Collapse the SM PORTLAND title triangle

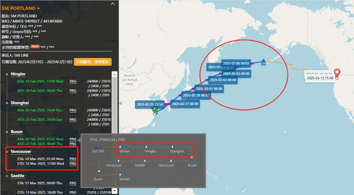(38, 8)
